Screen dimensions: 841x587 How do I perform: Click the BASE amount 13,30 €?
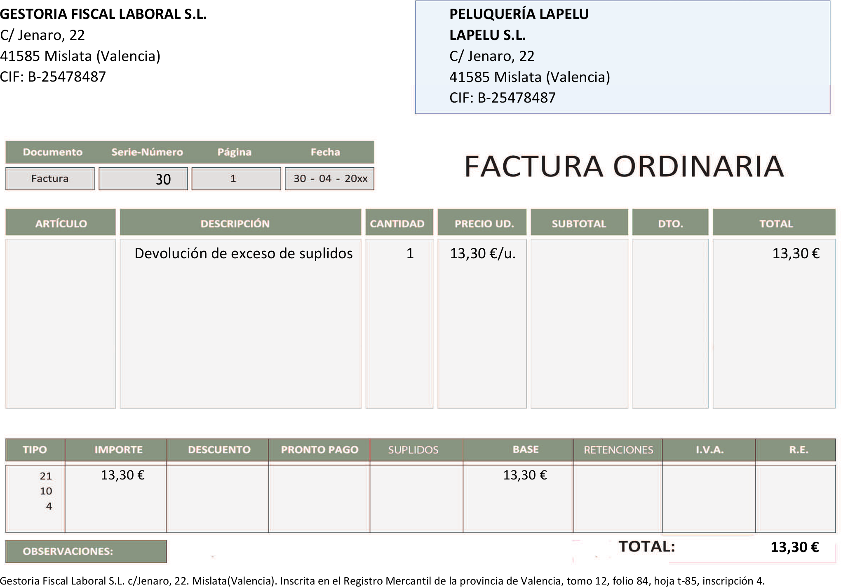coord(525,475)
